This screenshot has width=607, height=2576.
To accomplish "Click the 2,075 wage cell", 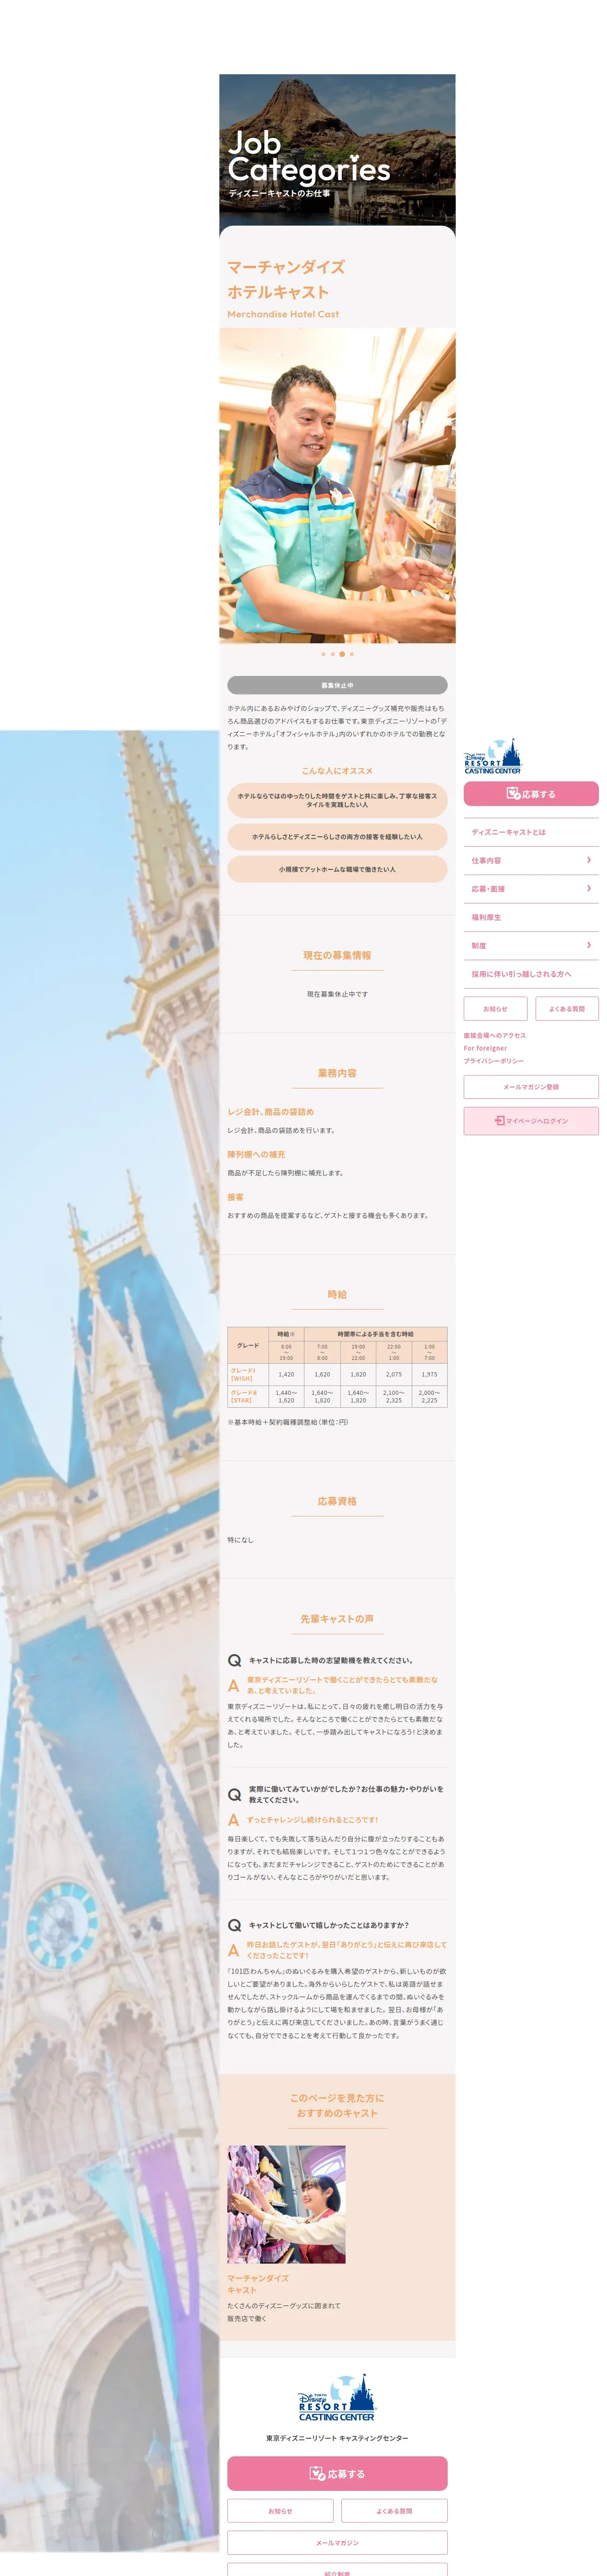I will (394, 1374).
